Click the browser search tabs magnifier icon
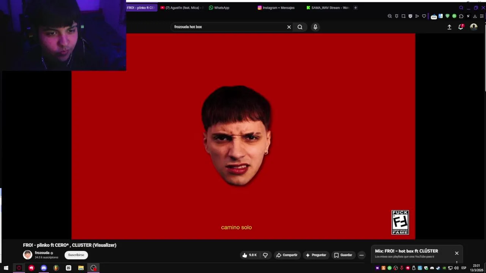The height and width of the screenshot is (273, 486). 461,8
